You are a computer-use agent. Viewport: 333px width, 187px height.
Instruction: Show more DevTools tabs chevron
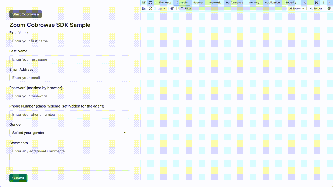(305, 3)
